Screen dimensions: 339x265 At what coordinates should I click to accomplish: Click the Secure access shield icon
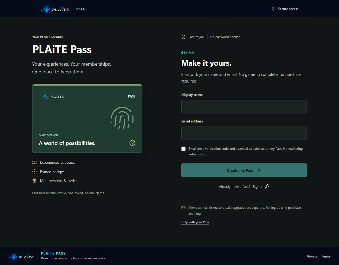tap(274, 9)
